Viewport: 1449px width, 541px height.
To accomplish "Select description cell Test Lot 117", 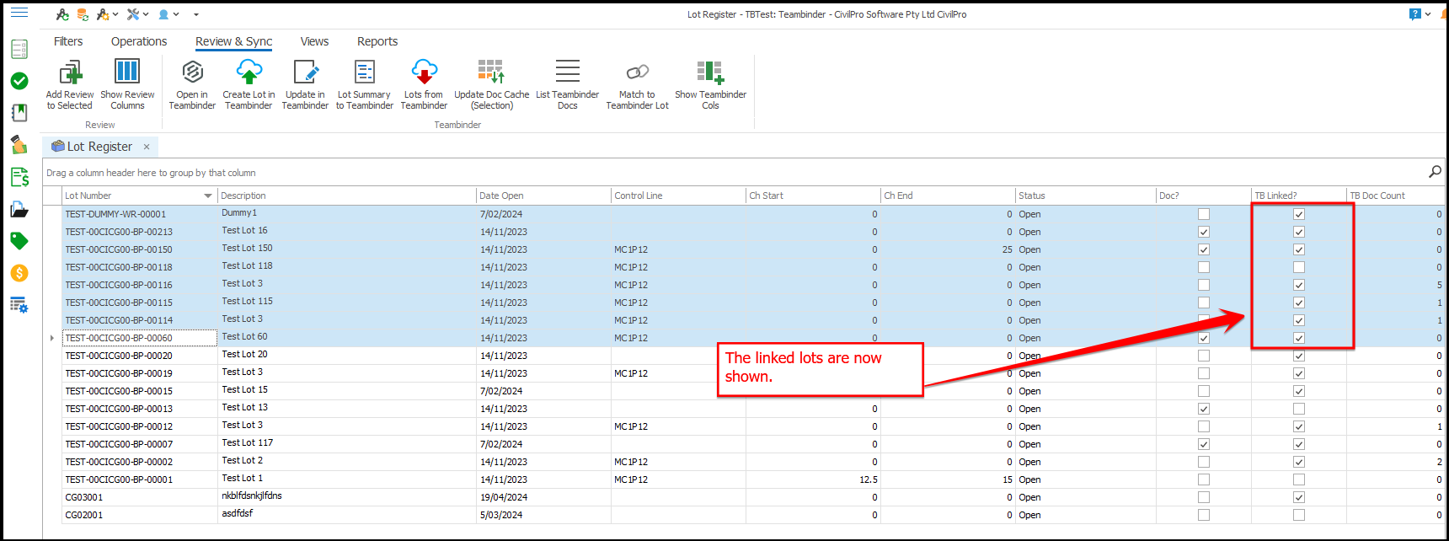I will [x=346, y=443].
